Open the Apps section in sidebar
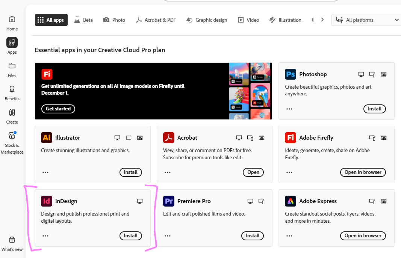 [12, 46]
